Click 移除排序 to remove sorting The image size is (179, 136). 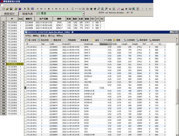point(154,40)
